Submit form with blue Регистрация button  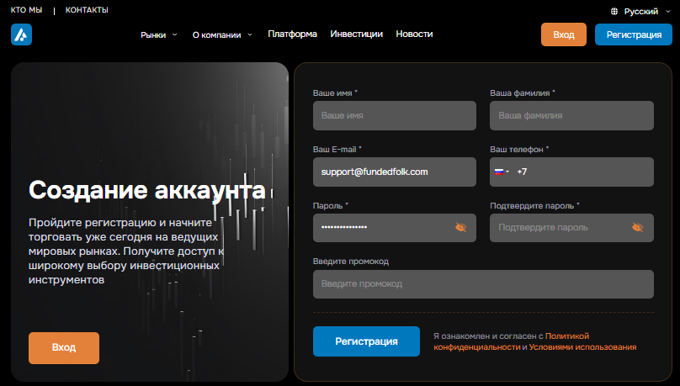pyautogui.click(x=366, y=341)
